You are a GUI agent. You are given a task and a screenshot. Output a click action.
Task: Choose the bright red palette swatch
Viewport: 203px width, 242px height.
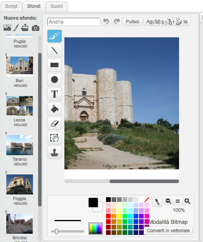pyautogui.click(x=108, y=216)
